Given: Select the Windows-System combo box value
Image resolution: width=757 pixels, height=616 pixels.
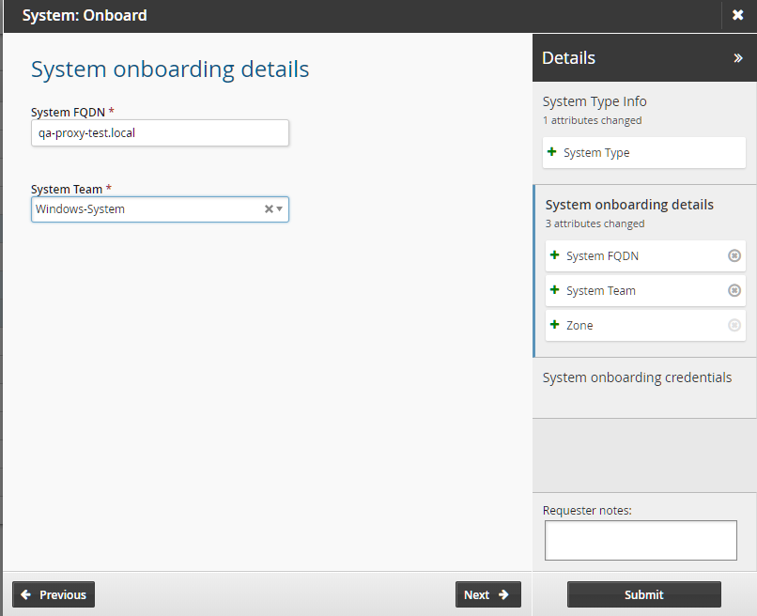Looking at the screenshot, I should [141, 209].
